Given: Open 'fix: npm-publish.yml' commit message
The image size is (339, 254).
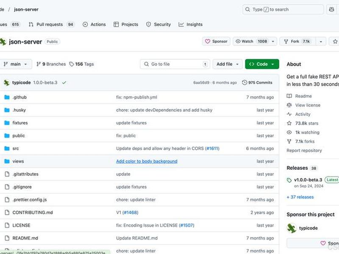Looking at the screenshot, I should 136,97.
